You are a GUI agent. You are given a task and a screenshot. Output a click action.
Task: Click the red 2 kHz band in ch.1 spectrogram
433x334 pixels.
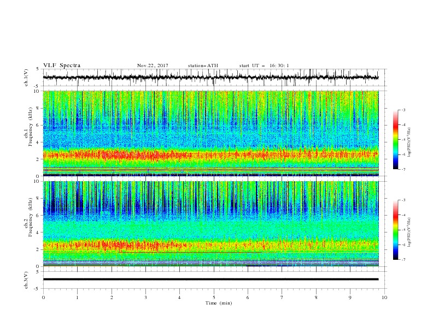click(210, 155)
